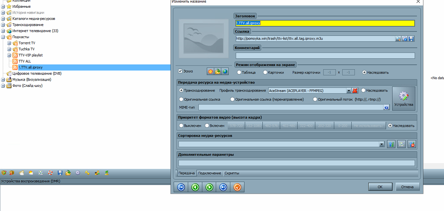Screen dimensions: 444x211
Task: Click the lifebuoy icon in the bottom toolbar
Action: [x=50, y=173]
